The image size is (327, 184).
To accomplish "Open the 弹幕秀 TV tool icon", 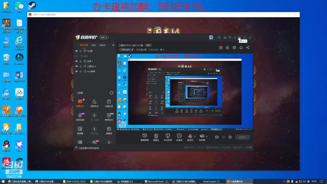I will [109, 130].
